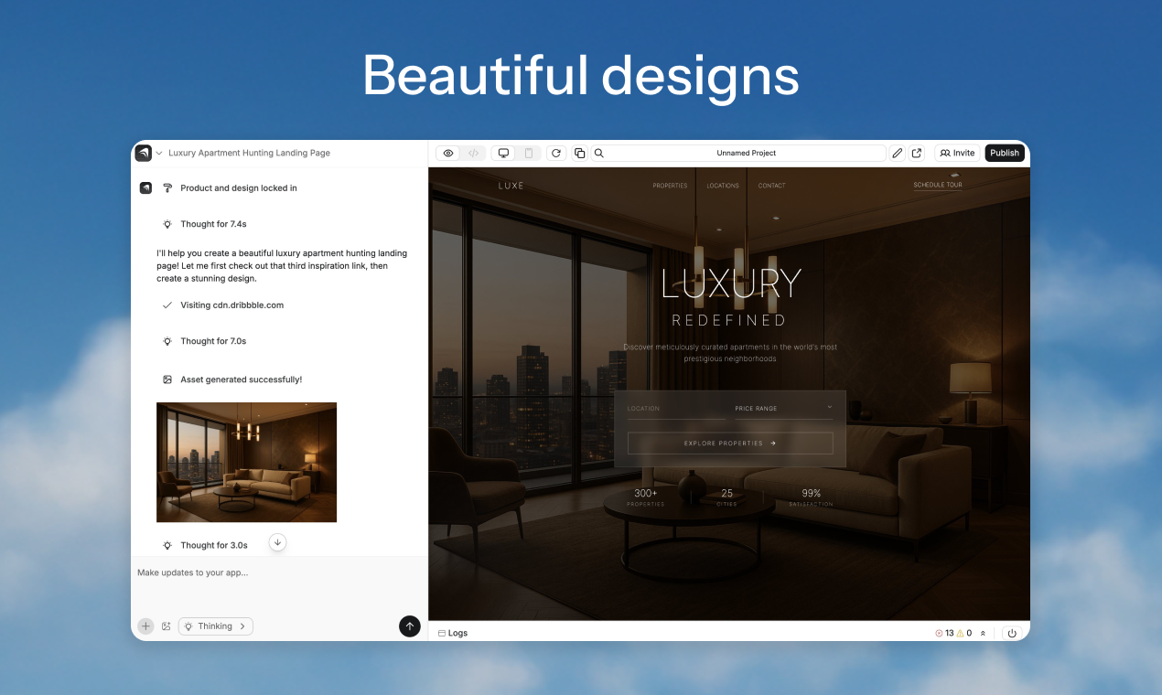Open the preview in a new window icon

pos(917,153)
